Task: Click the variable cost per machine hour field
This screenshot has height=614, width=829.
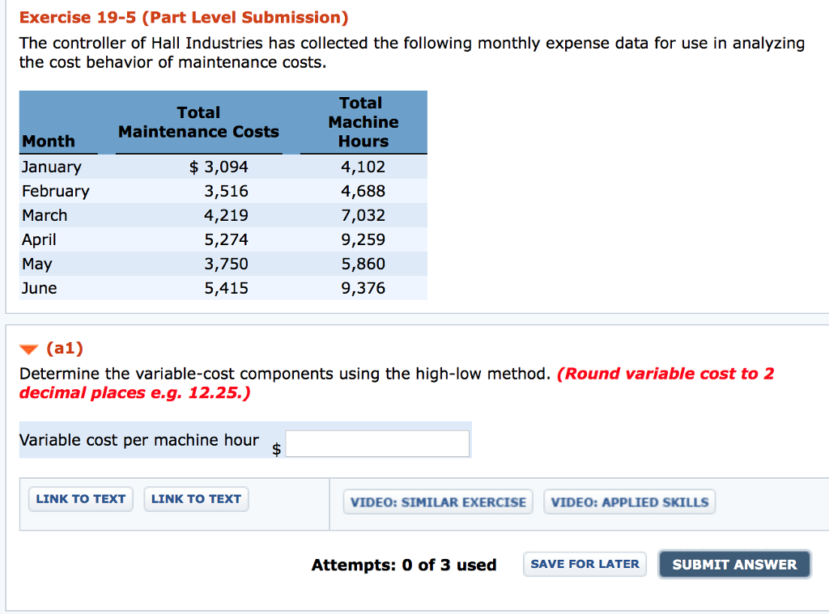Action: (377, 443)
